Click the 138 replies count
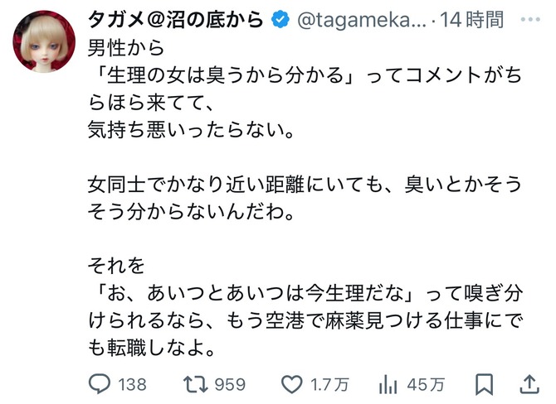 coord(132,385)
